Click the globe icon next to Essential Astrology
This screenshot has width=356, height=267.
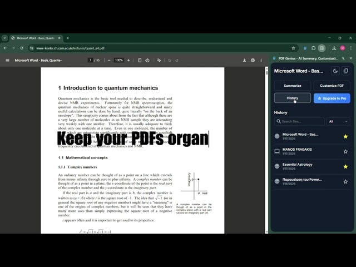(277, 166)
